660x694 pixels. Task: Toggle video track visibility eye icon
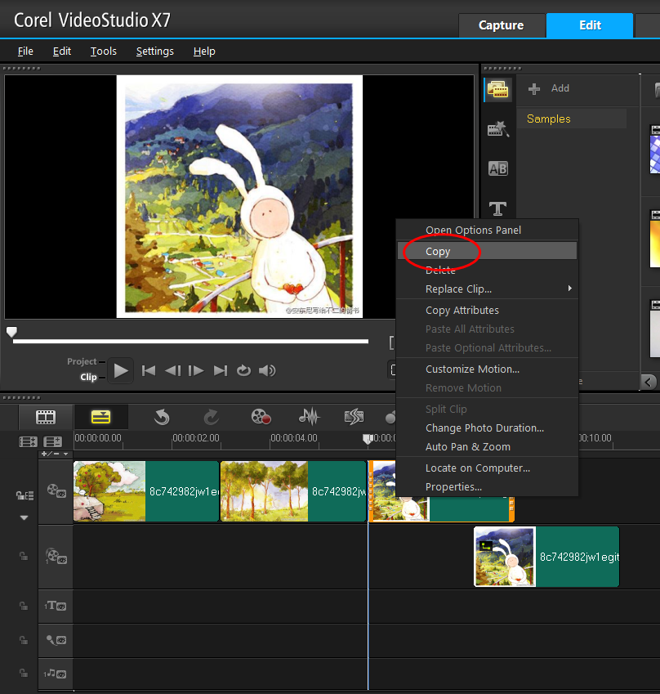(61, 494)
